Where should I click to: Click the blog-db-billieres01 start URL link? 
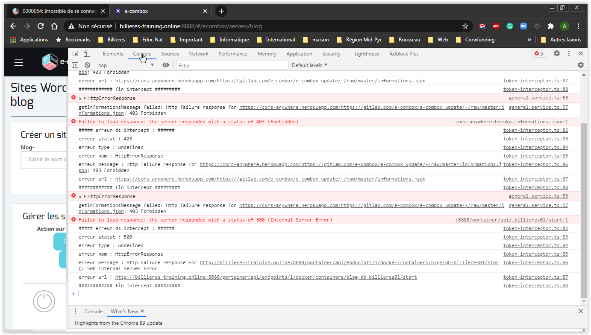tap(266, 277)
